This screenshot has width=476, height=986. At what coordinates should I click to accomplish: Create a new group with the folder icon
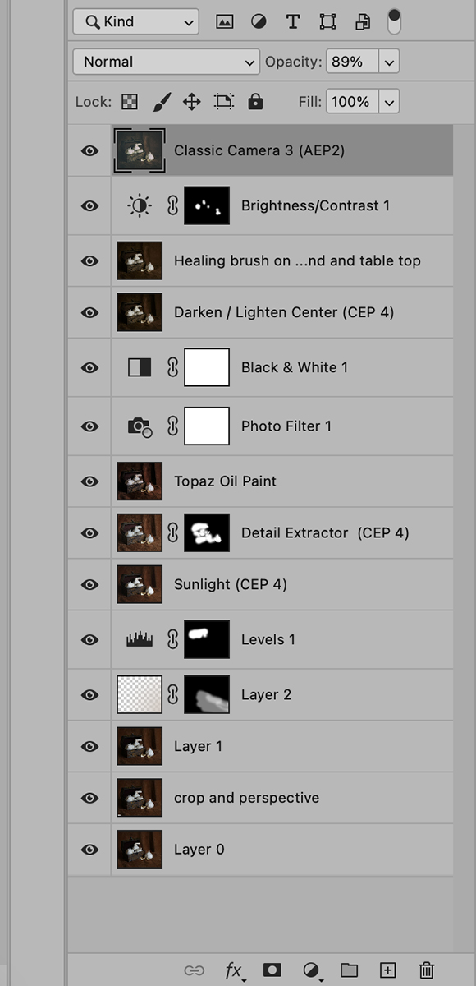[x=350, y=970]
